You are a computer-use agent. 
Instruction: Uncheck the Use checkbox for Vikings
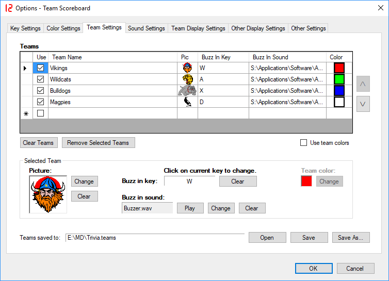click(x=40, y=68)
